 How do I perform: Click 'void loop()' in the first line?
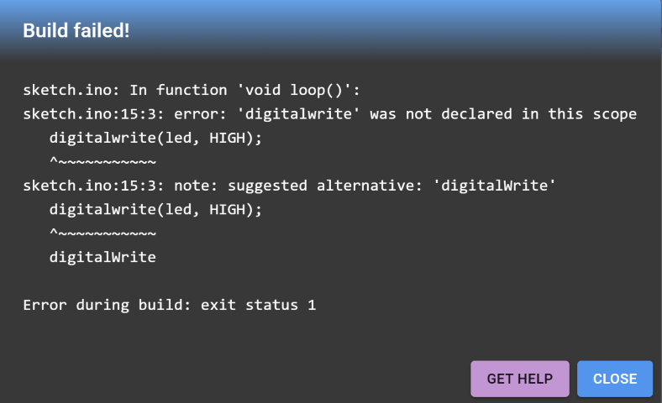[x=297, y=90]
